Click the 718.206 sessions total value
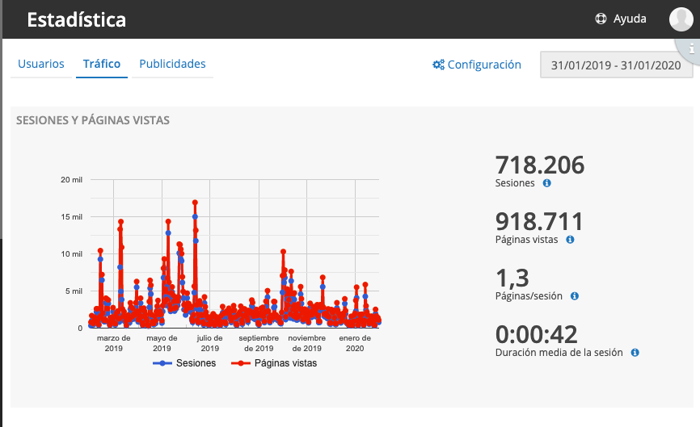Image resolution: width=700 pixels, height=427 pixels. 539,165
